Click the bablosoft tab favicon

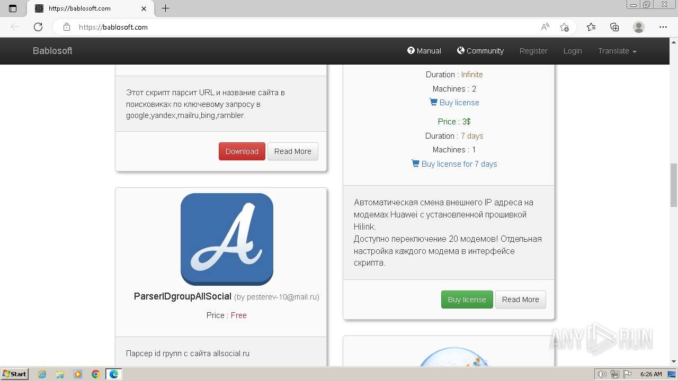[39, 8]
